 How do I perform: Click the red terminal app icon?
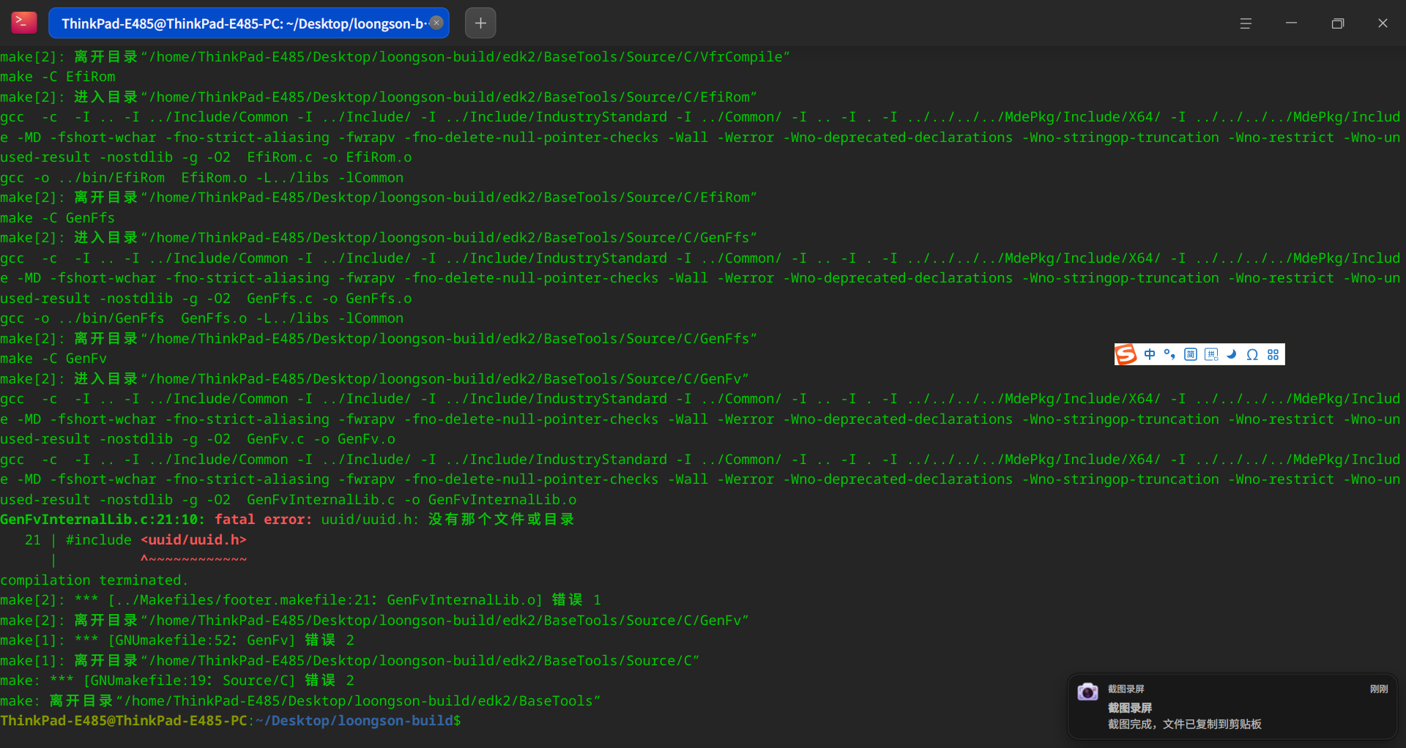click(24, 23)
